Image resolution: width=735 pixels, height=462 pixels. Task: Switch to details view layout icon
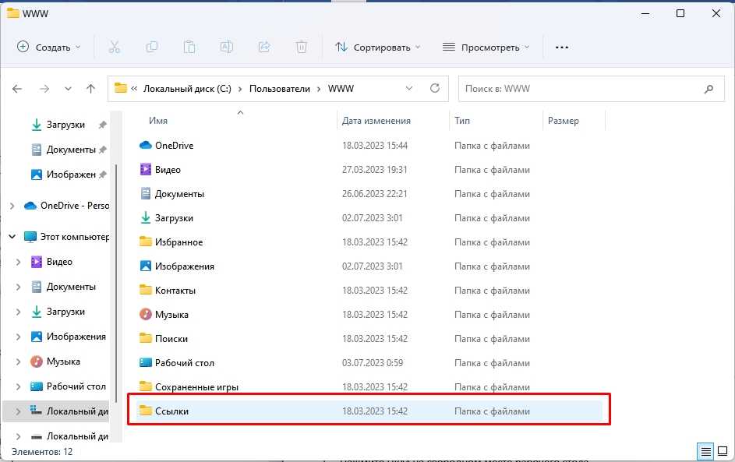click(704, 451)
